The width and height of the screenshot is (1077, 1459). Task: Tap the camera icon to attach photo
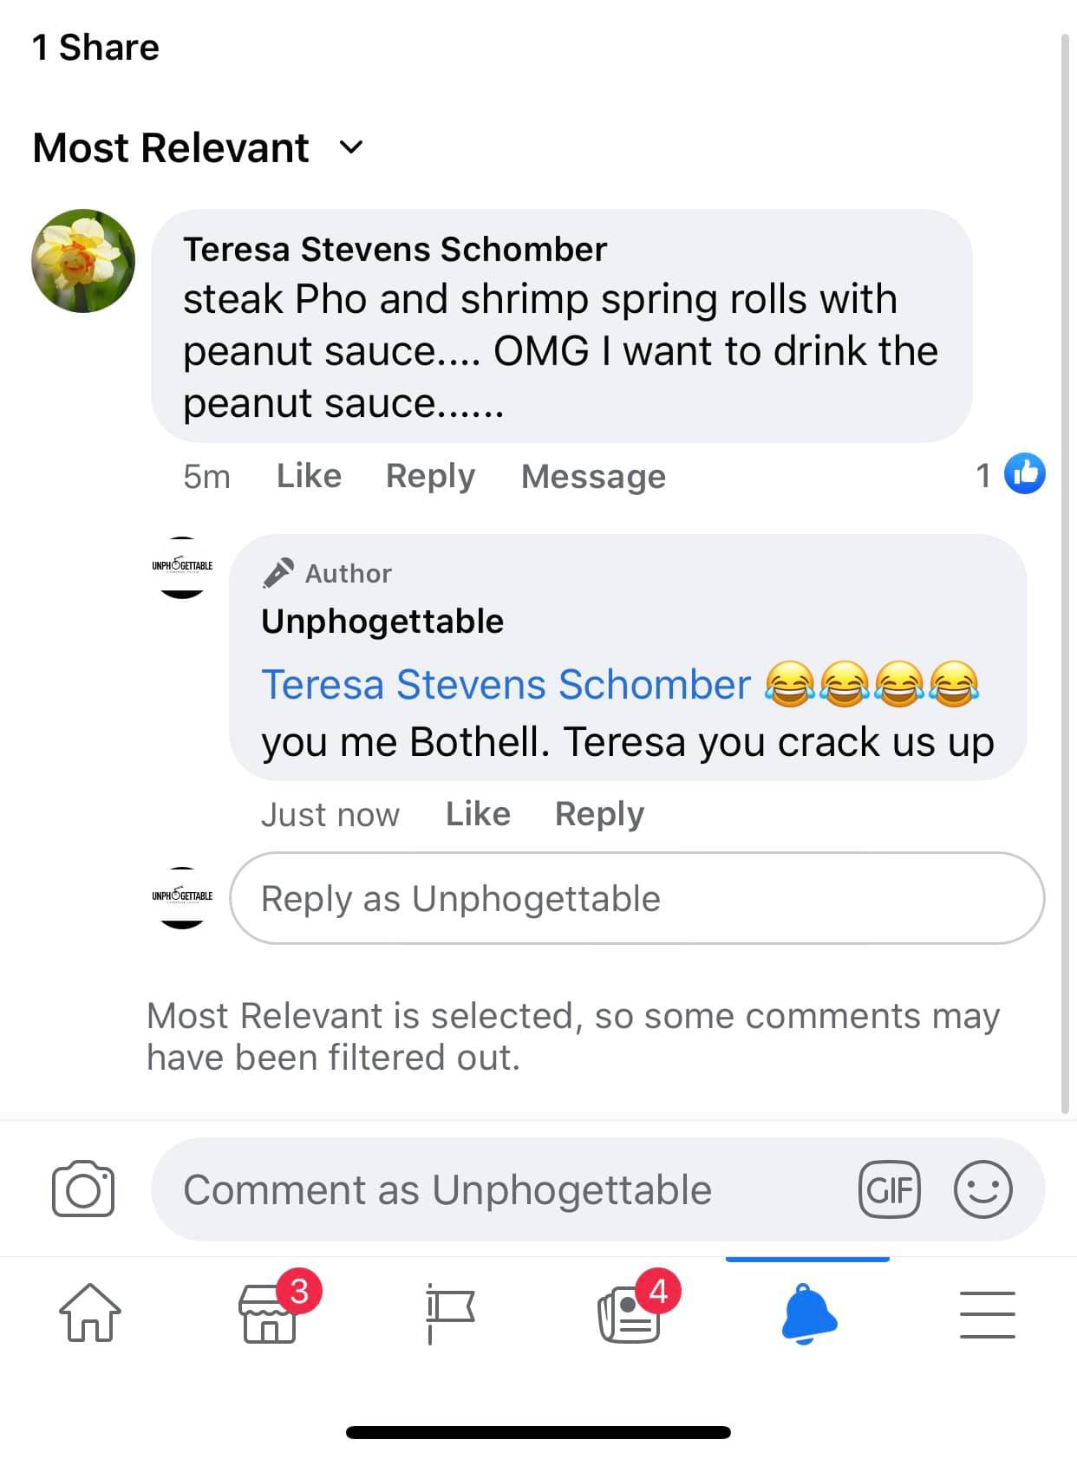click(83, 1189)
